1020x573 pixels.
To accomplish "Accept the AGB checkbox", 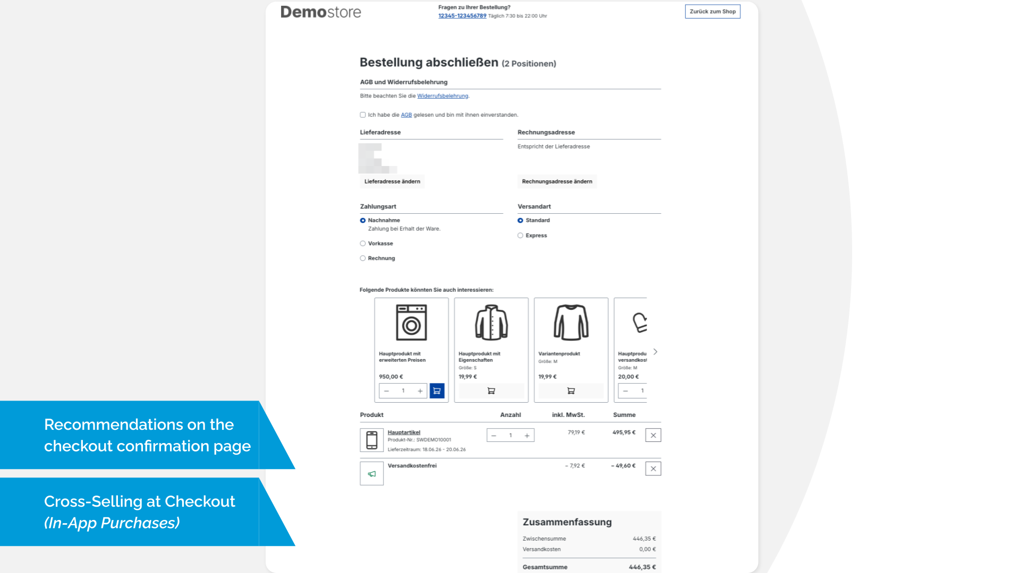I will point(363,115).
